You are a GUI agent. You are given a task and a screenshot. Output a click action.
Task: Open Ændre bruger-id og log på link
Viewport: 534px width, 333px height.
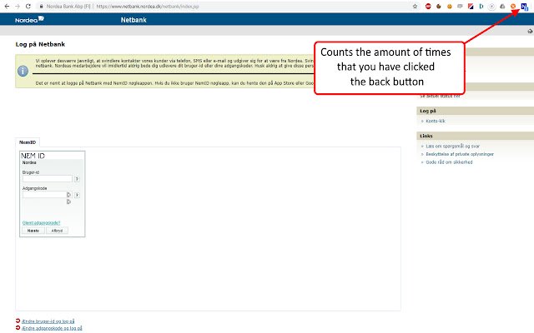point(48,321)
